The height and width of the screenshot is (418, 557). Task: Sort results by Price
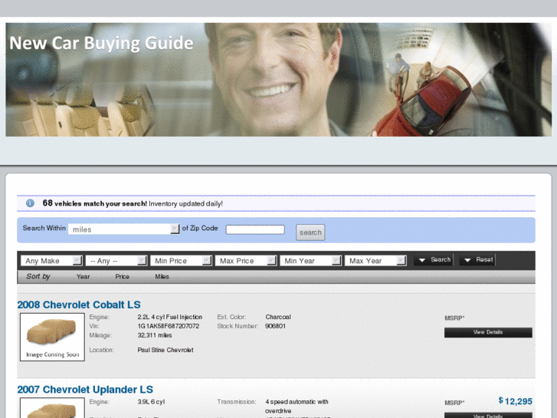(123, 277)
